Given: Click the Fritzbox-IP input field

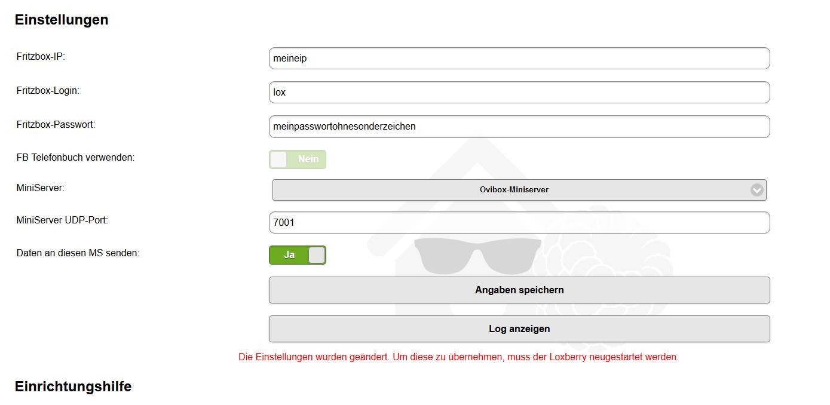Looking at the screenshot, I should click(519, 59).
